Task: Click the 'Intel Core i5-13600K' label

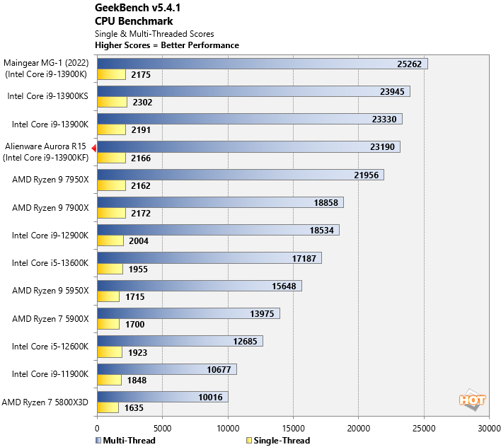Action: coord(50,263)
